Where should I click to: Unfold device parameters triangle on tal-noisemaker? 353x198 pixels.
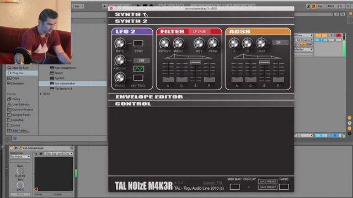tap(16, 148)
